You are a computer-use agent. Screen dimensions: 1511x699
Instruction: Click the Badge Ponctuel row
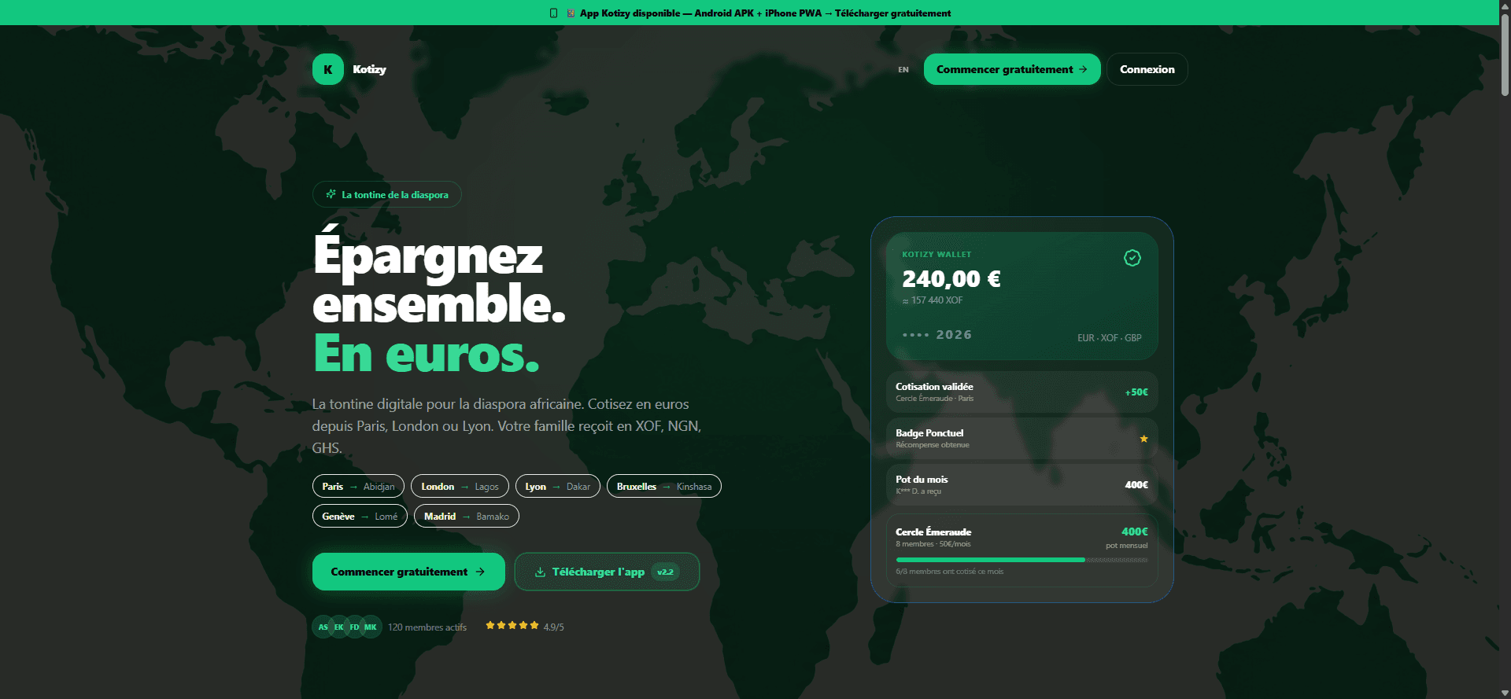tap(1021, 439)
